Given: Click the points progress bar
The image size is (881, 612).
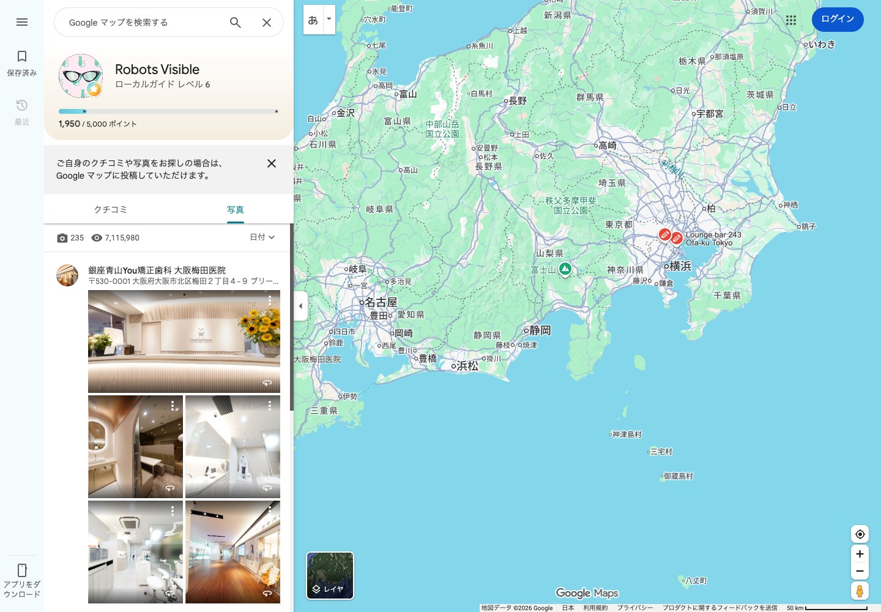Looking at the screenshot, I should (x=168, y=111).
